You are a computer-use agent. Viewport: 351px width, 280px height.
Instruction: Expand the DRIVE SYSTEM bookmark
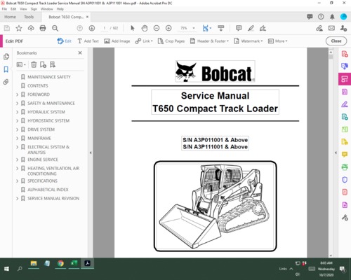[18, 129]
